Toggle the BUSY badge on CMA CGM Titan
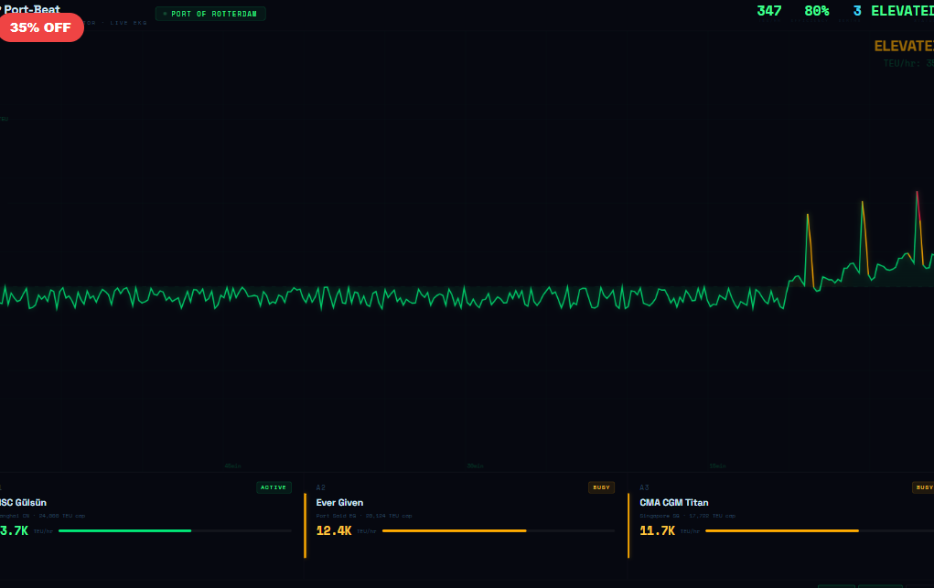This screenshot has width=934, height=588. point(924,487)
